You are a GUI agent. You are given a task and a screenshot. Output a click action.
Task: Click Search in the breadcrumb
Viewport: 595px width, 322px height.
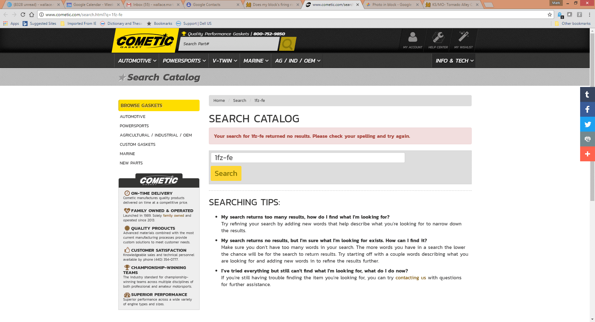(240, 101)
